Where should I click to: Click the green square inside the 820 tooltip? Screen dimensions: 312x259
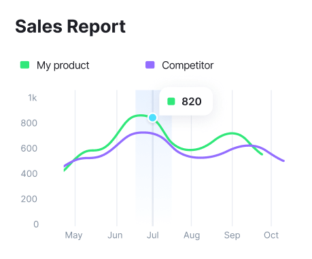tap(171, 101)
